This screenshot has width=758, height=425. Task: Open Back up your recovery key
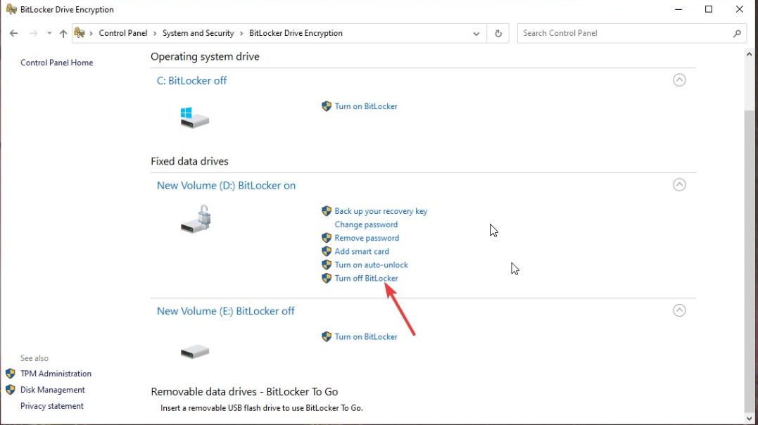(x=381, y=211)
